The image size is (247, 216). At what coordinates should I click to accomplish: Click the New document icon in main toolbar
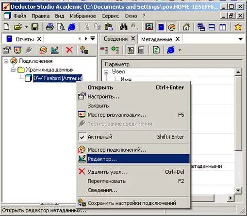click(x=6, y=27)
